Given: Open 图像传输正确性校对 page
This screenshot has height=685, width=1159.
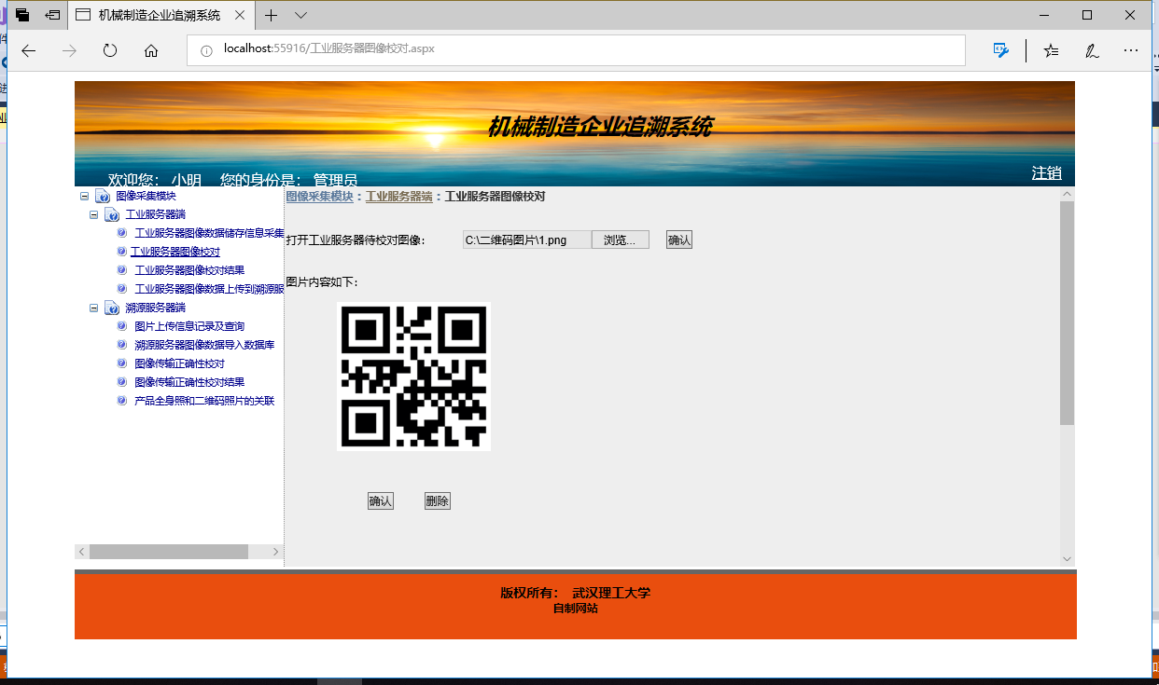Looking at the screenshot, I should tap(179, 363).
